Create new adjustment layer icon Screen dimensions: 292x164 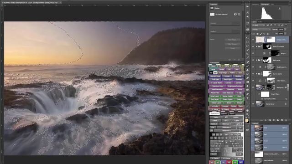tap(274, 120)
